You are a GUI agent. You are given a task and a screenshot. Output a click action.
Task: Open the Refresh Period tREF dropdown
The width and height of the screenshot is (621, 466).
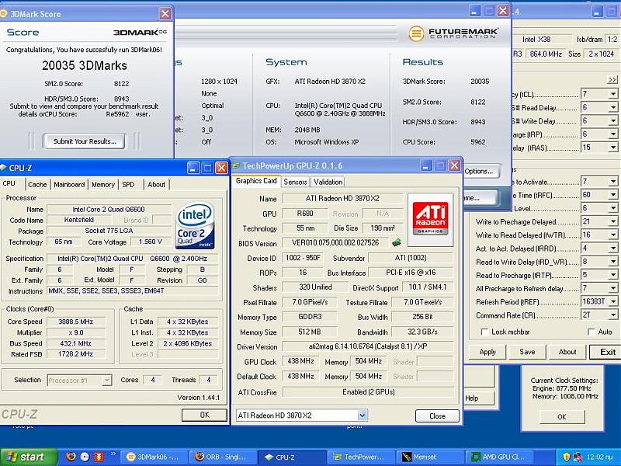613,302
